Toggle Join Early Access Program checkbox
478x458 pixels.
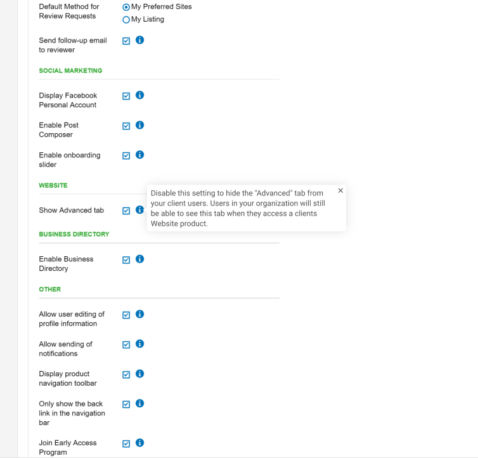point(126,443)
